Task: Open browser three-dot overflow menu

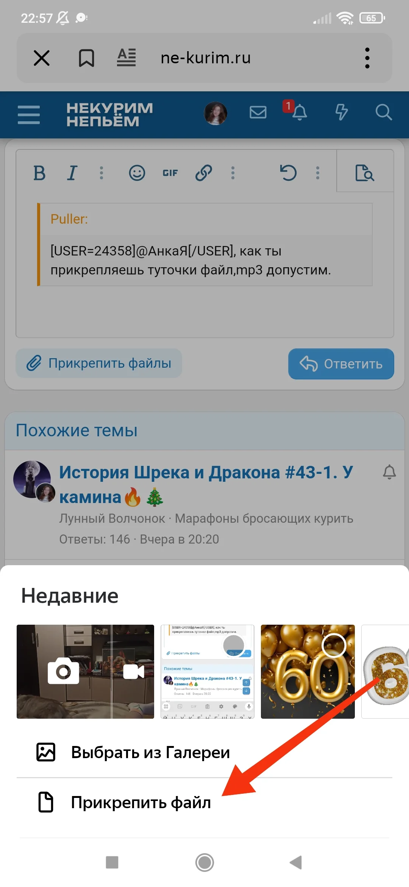Action: click(367, 58)
